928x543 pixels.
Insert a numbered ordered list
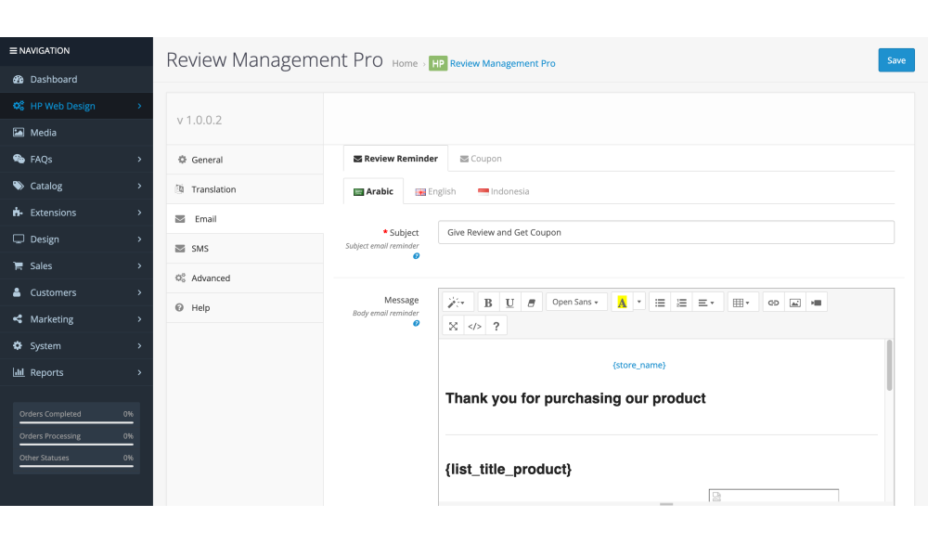[x=681, y=303]
